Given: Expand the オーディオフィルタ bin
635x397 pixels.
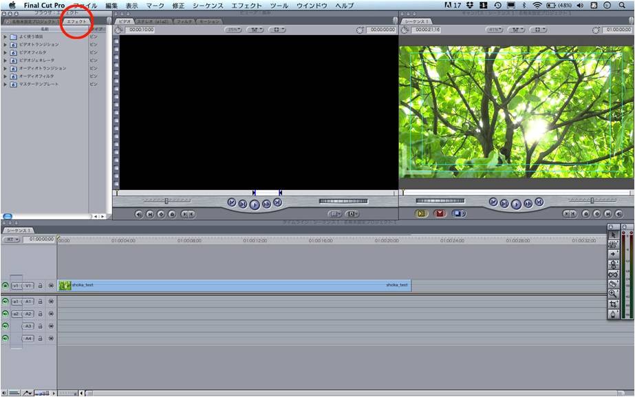Looking at the screenshot, I should click(6, 76).
